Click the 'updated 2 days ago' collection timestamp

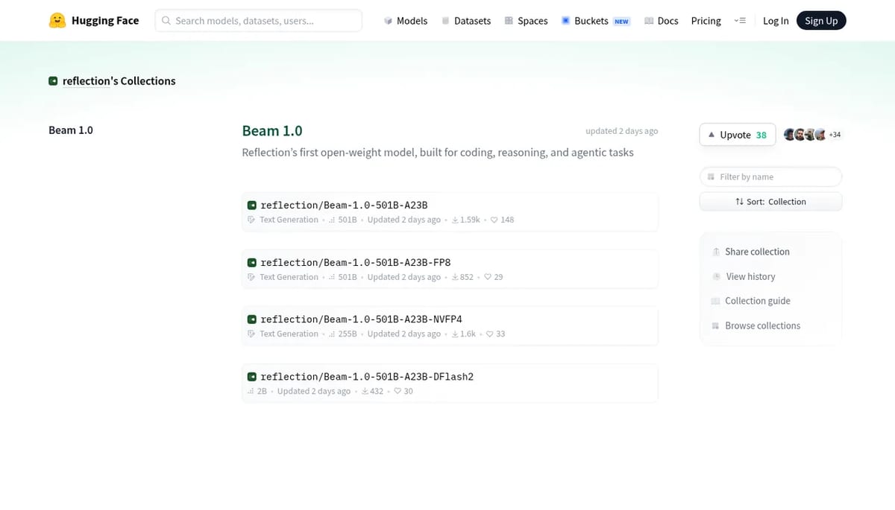coord(621,131)
